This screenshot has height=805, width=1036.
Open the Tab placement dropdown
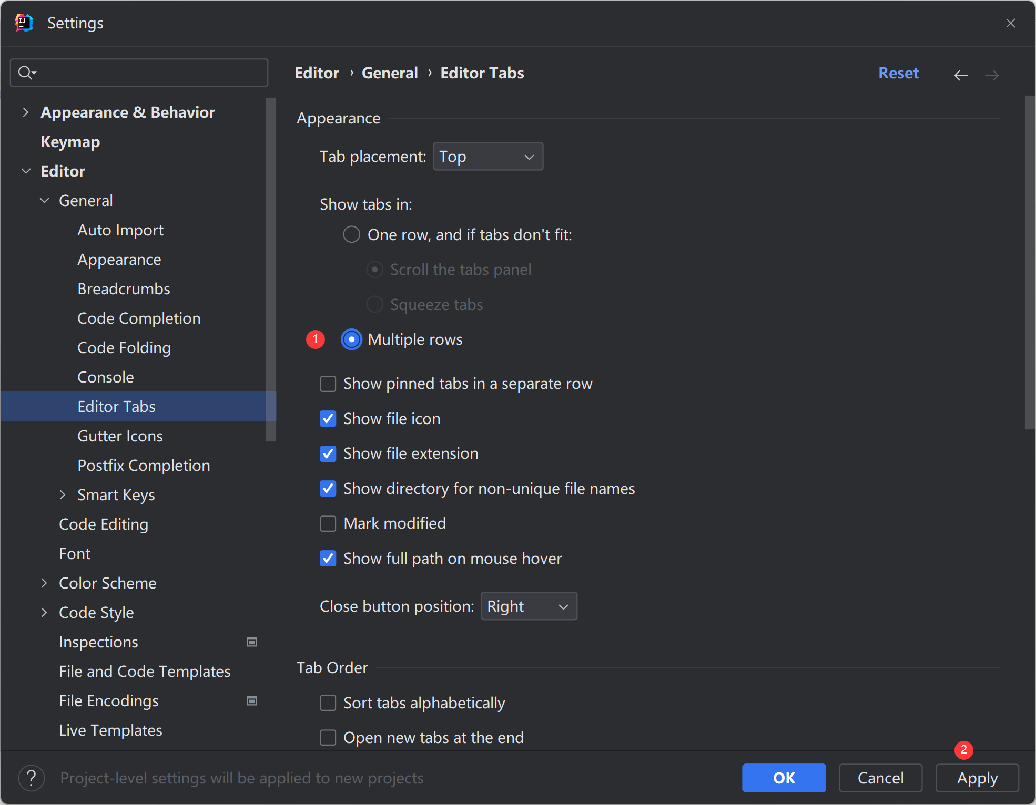pyautogui.click(x=487, y=157)
